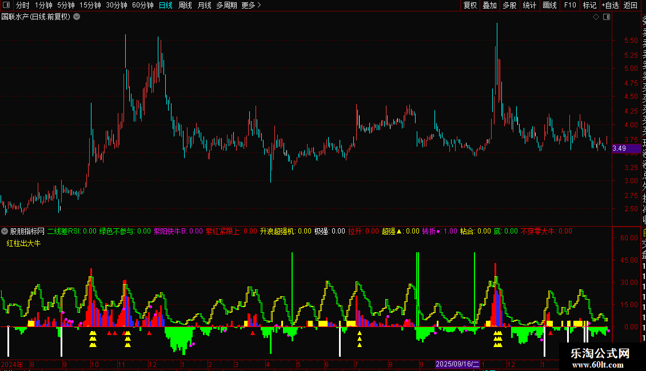This screenshot has width=646, height=371.
Task: Click the 拉升: 0.00 value
Action: pyautogui.click(x=364, y=231)
